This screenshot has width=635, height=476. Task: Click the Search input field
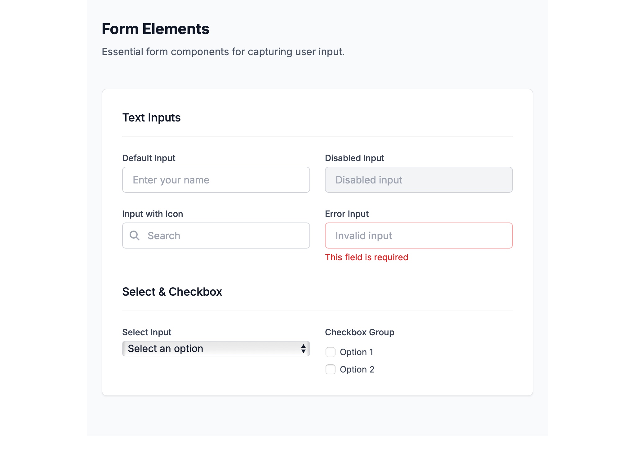pos(217,236)
